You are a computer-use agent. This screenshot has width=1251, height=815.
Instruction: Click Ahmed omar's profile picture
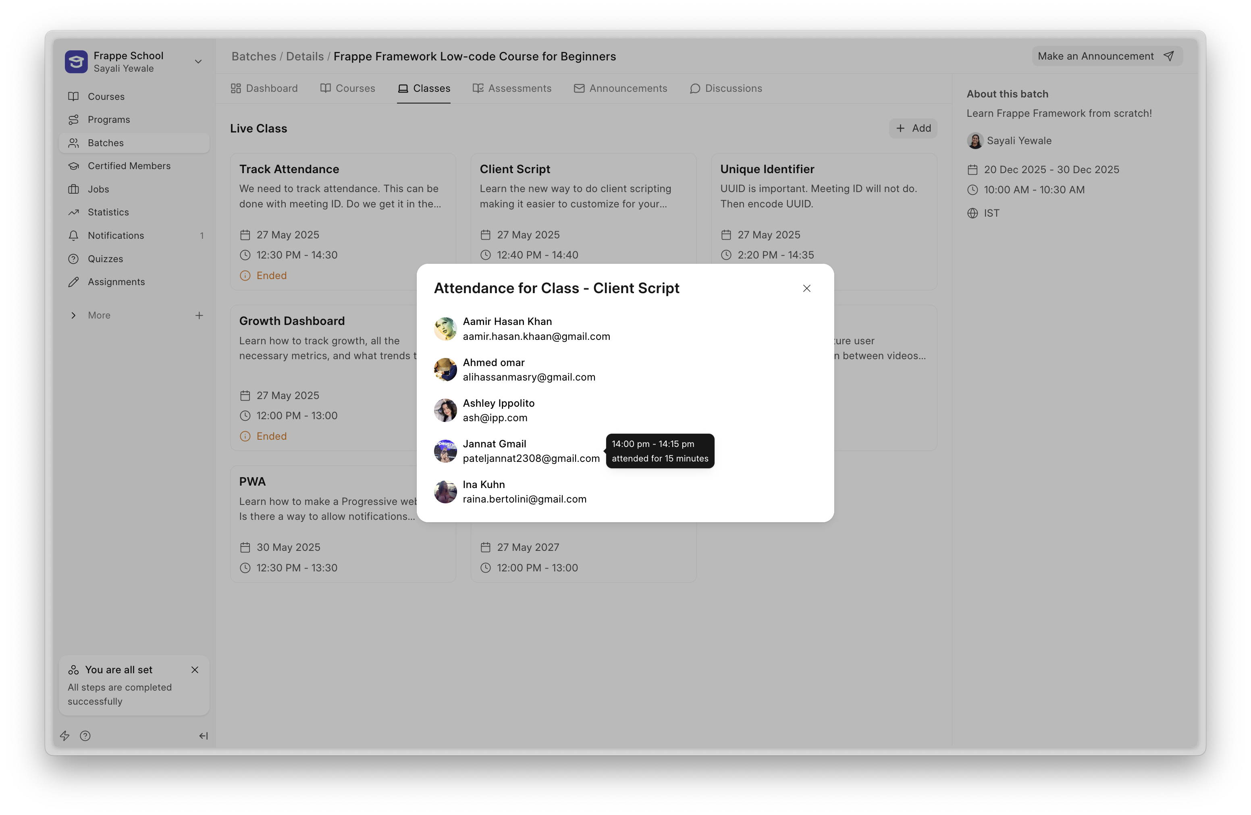click(x=445, y=370)
